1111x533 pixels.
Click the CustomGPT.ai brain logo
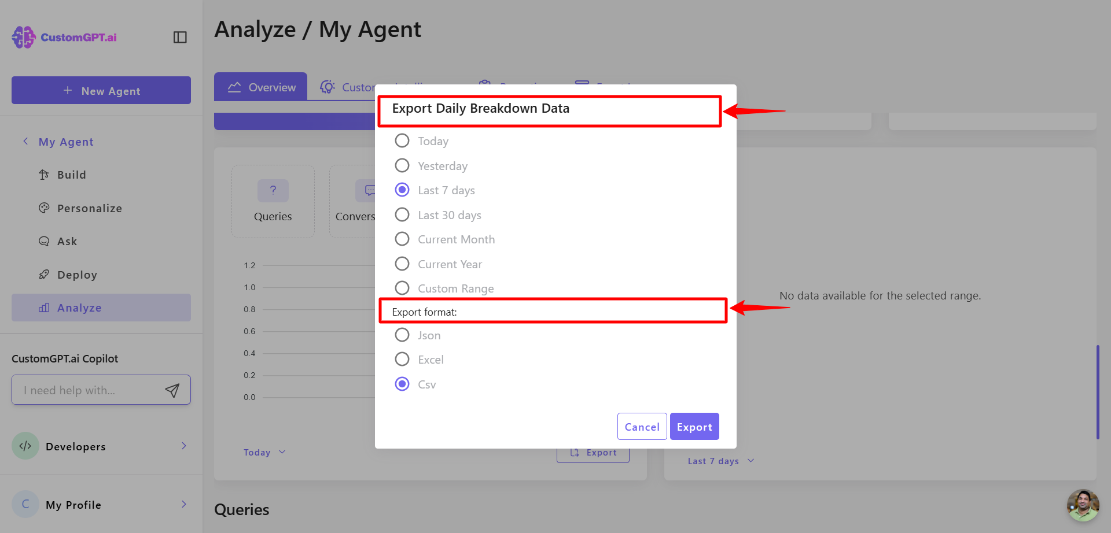pos(24,37)
